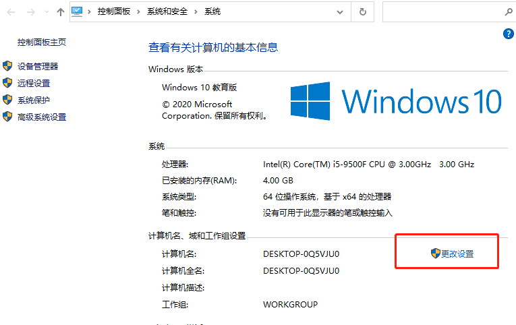Select 控制面板 in the breadcrumb path
This screenshot has height=325, width=516.
tap(113, 11)
